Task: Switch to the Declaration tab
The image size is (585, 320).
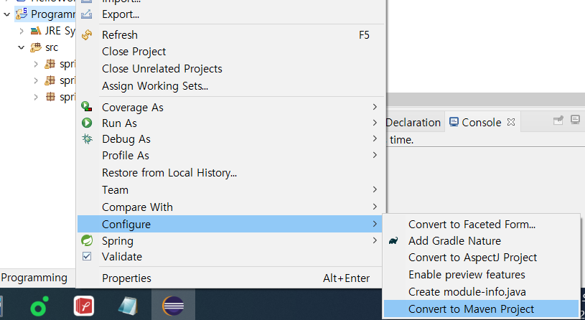Action: 413,122
